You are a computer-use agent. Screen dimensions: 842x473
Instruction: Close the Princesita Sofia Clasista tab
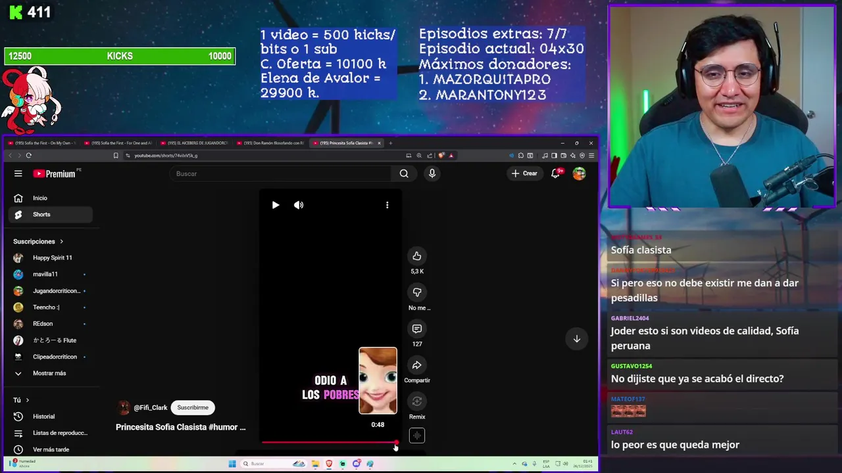tap(379, 143)
